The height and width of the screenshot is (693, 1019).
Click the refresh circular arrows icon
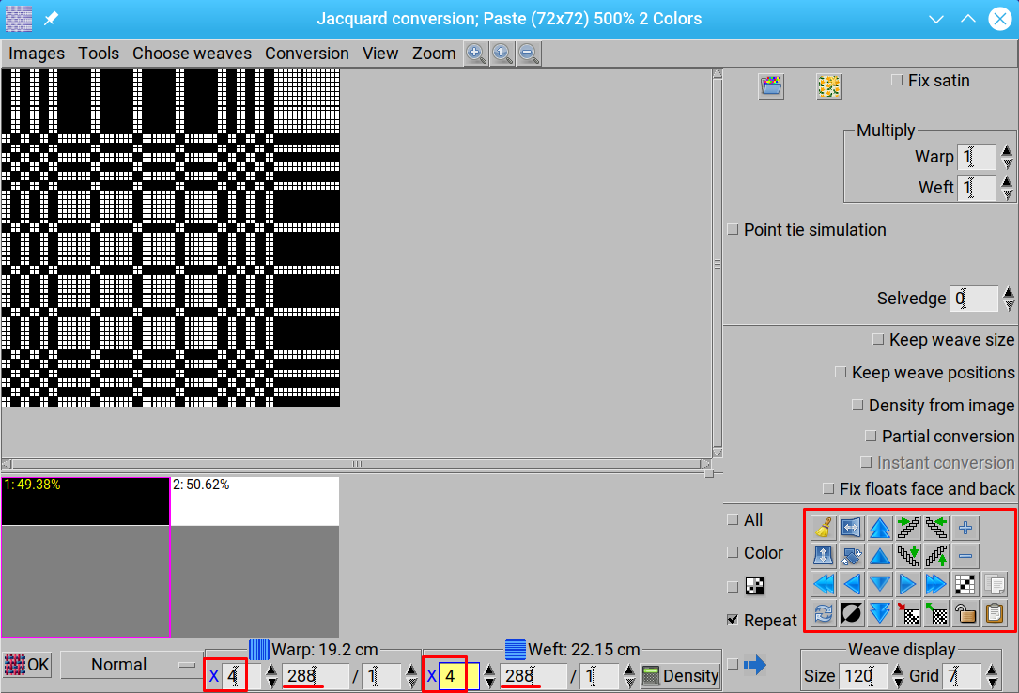[x=824, y=613]
